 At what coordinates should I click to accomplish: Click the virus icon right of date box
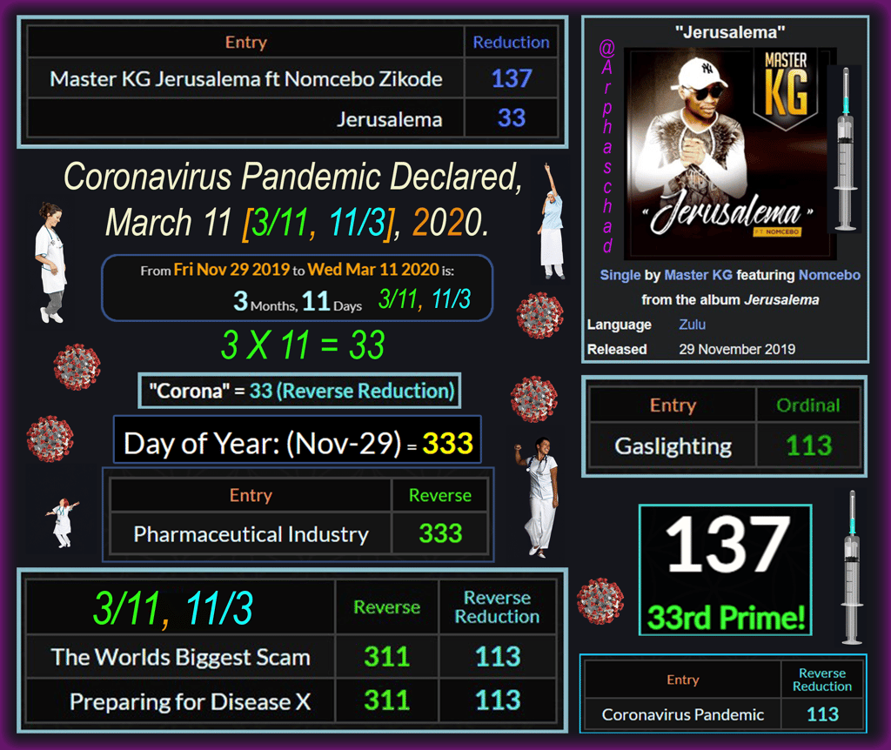coord(539,315)
